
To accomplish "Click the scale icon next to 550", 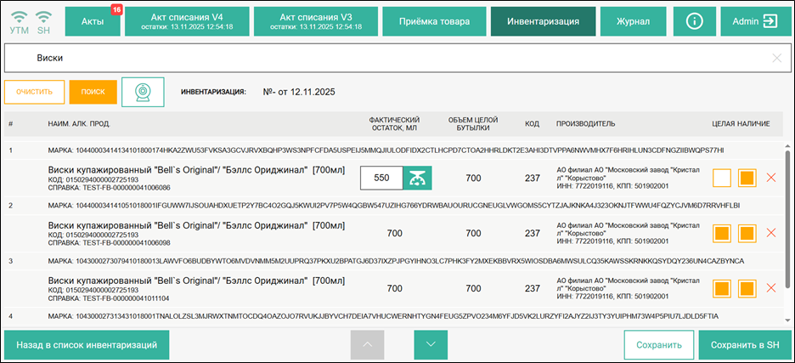I will pos(418,178).
